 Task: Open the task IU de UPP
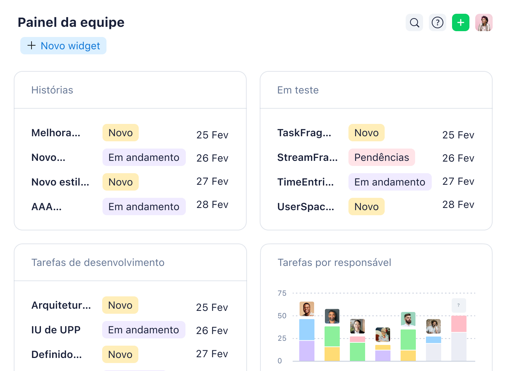tap(55, 330)
